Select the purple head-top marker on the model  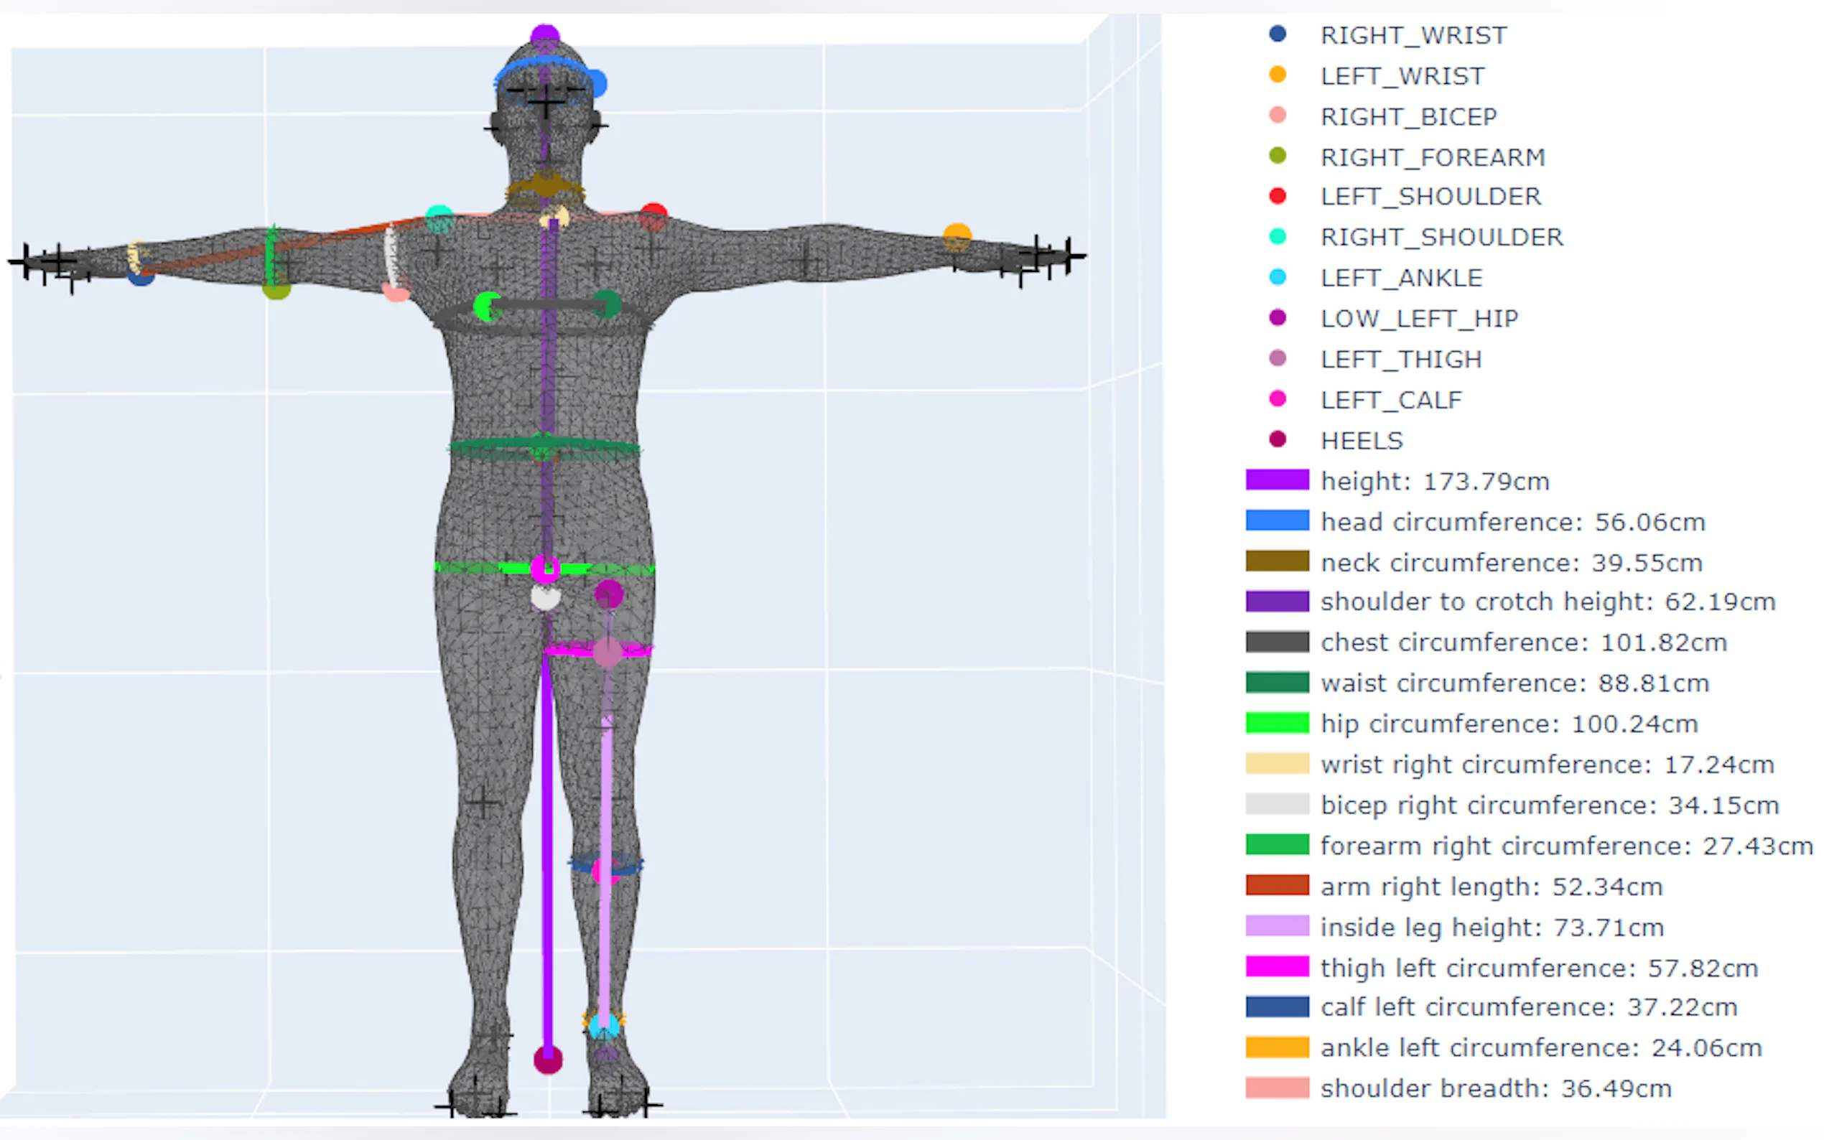[x=545, y=32]
